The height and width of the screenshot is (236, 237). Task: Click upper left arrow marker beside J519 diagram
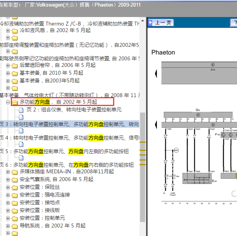coord(156,74)
